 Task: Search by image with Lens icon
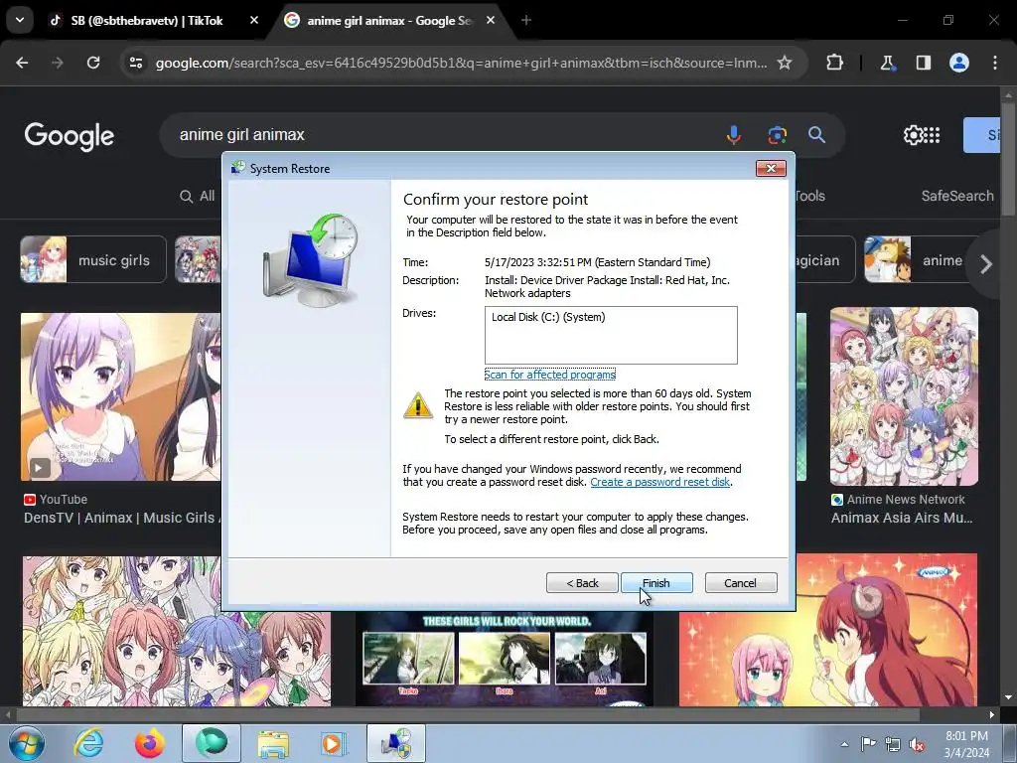pyautogui.click(x=777, y=135)
